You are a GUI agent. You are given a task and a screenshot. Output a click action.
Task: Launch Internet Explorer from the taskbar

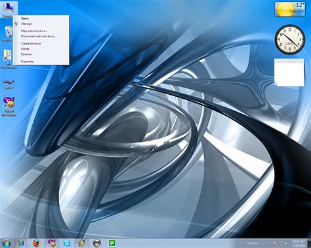coord(21,243)
